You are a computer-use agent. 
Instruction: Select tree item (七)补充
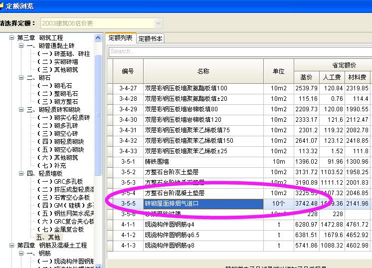[x=52, y=166]
